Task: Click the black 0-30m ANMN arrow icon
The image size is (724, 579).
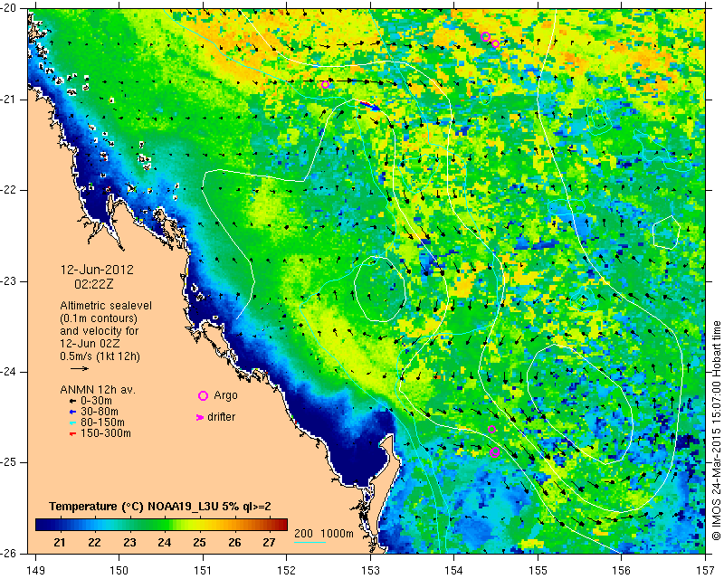Action: point(72,402)
